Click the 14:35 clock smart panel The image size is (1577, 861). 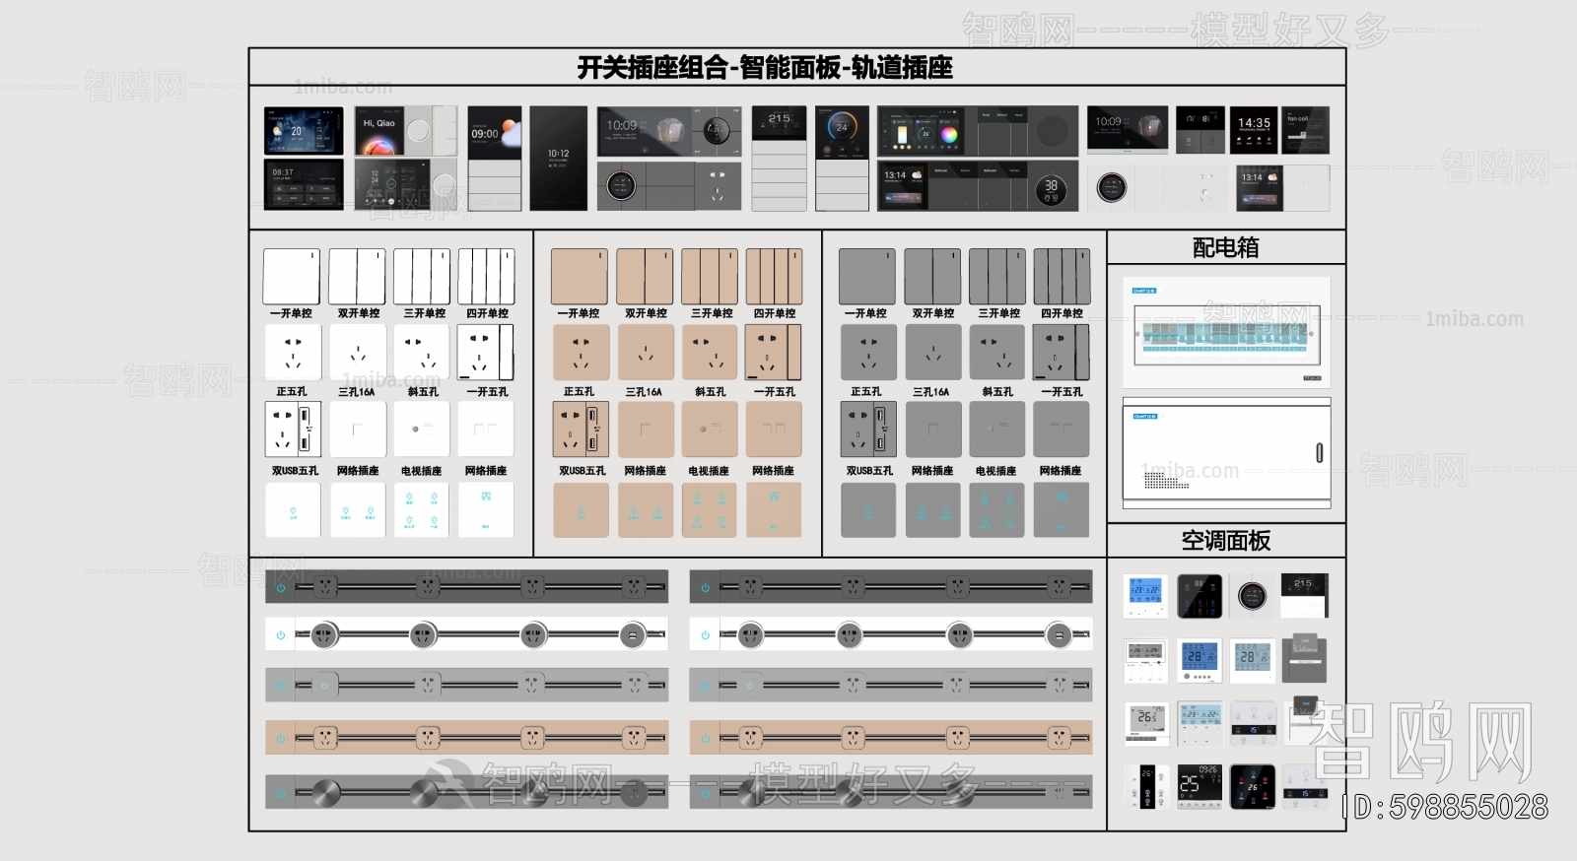1254,130
